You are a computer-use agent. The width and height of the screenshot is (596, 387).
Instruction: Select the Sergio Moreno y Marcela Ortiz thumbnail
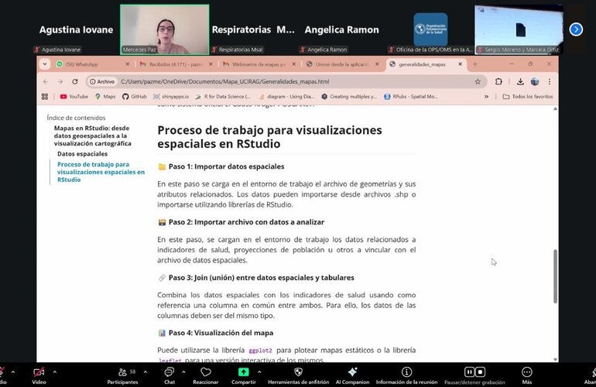coord(519,29)
